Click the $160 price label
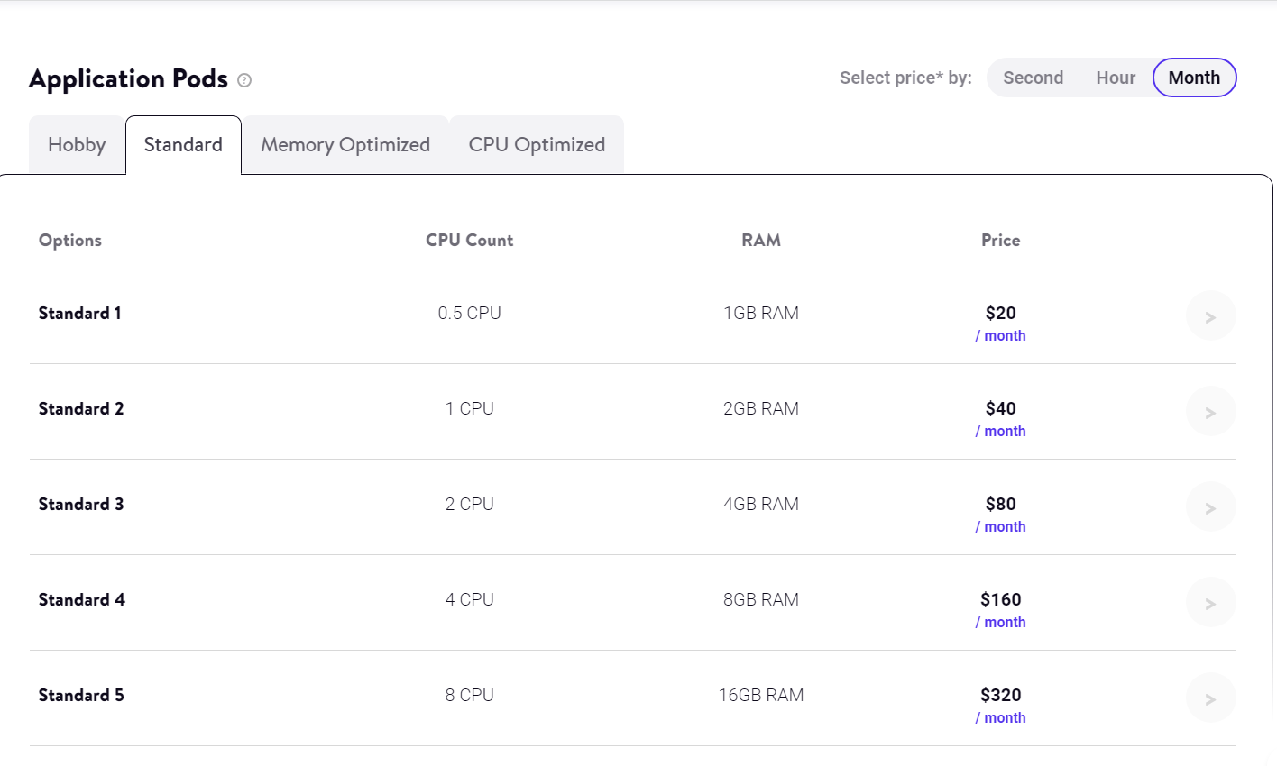This screenshot has width=1277, height=766. [x=1001, y=599]
